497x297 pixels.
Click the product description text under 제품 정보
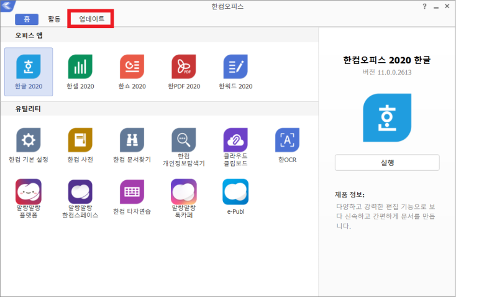click(386, 216)
